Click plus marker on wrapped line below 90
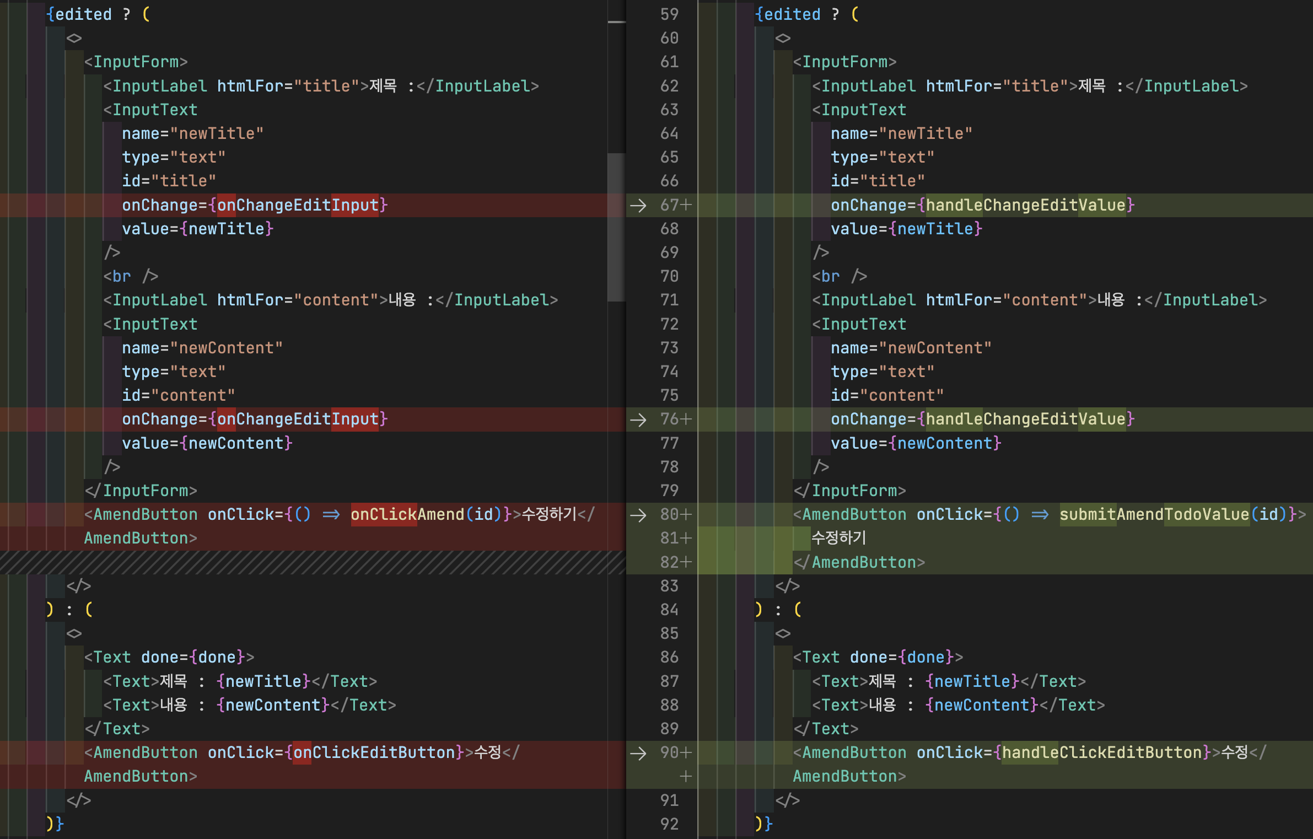This screenshot has width=1313, height=839. [686, 777]
